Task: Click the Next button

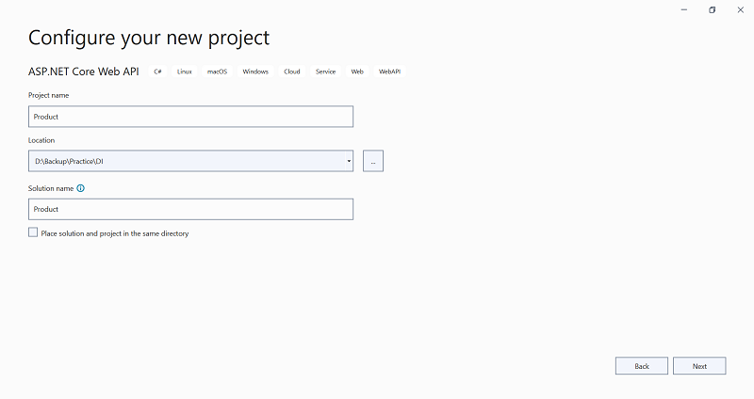Action: [699, 366]
